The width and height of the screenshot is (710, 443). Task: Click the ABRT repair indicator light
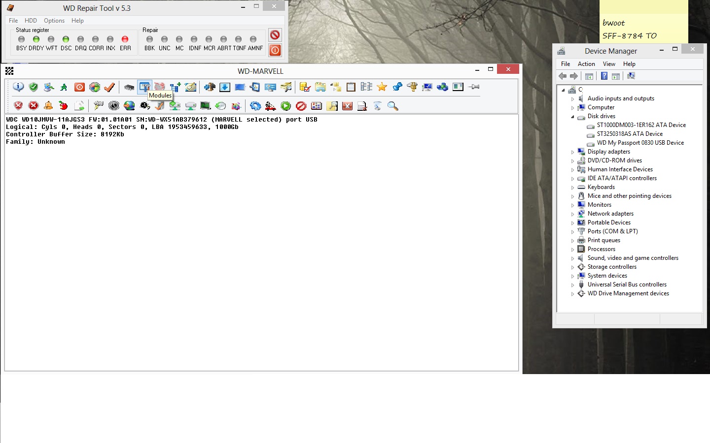(x=223, y=39)
